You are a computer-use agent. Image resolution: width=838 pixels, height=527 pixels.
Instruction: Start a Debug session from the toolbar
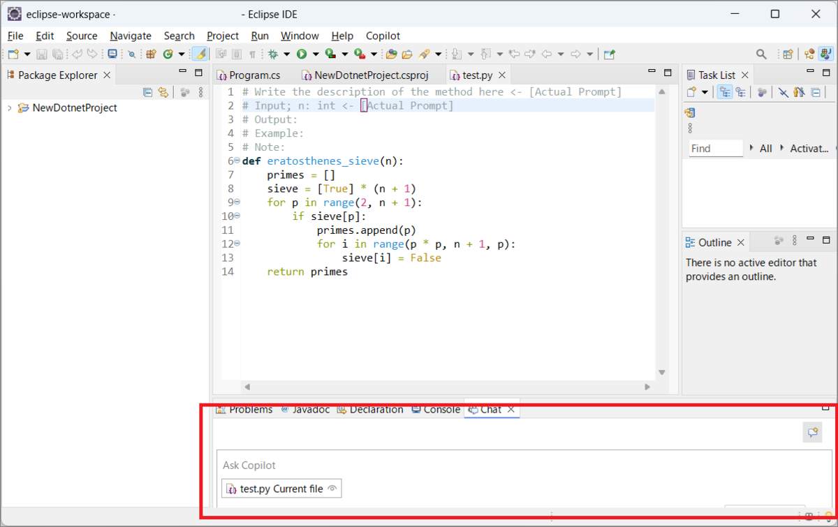pos(274,54)
